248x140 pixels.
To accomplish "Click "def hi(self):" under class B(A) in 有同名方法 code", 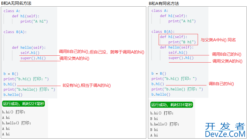I will 173,37.
